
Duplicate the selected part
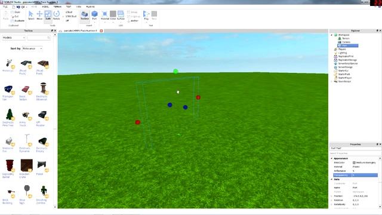(x=18, y=21)
